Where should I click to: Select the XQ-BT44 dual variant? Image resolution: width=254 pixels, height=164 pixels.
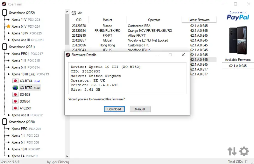point(30,81)
